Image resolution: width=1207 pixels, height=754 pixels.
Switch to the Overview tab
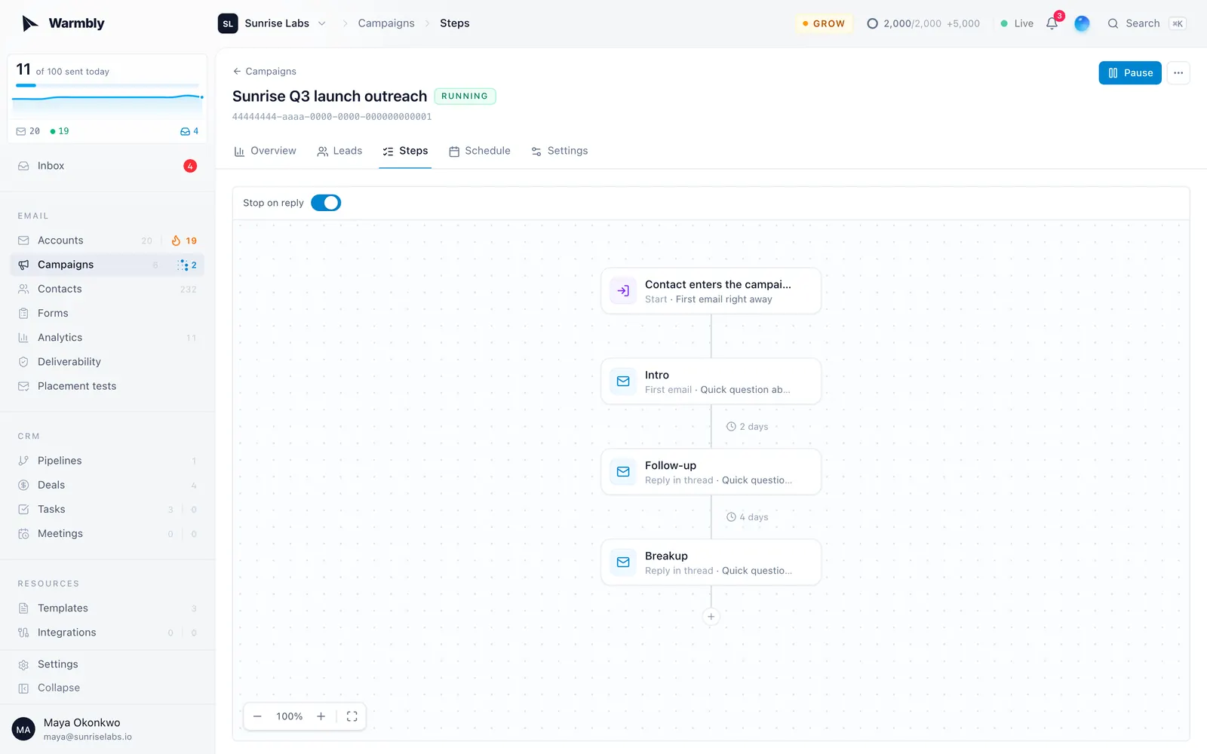(265, 151)
